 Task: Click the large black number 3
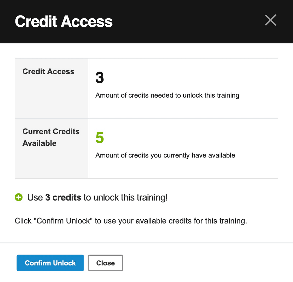100,78
